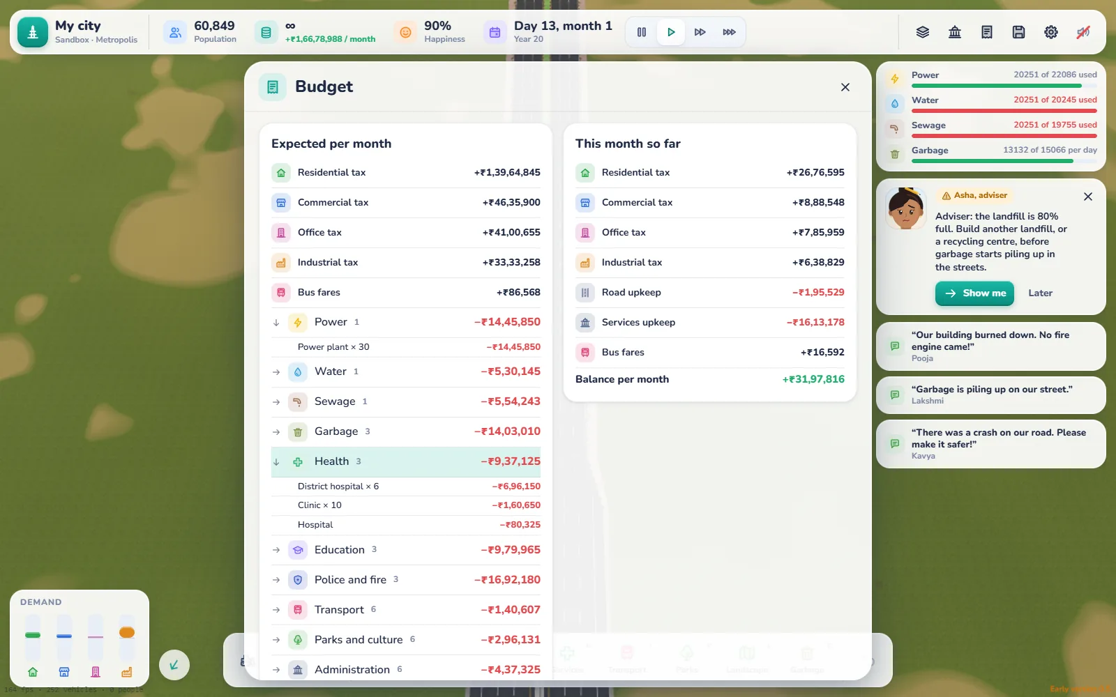Expand the Police and fire budget row
The image size is (1116, 697).
click(x=406, y=580)
